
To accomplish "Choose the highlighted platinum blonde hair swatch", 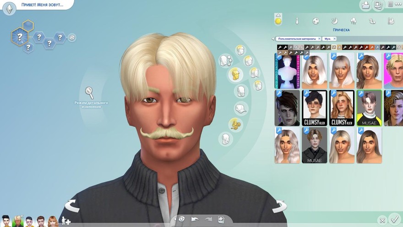I will (334, 47).
